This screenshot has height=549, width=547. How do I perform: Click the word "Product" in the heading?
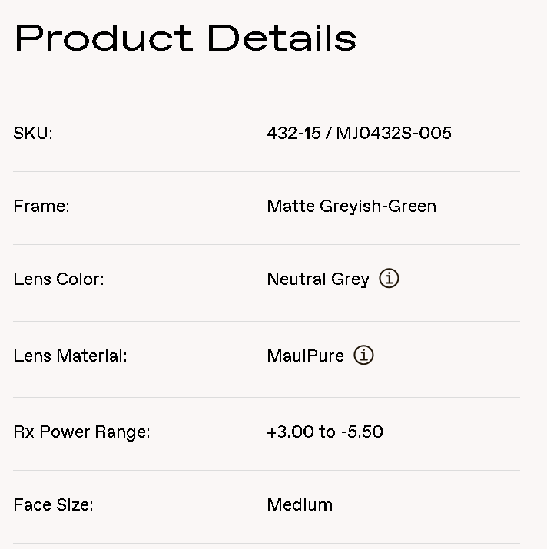103,38
